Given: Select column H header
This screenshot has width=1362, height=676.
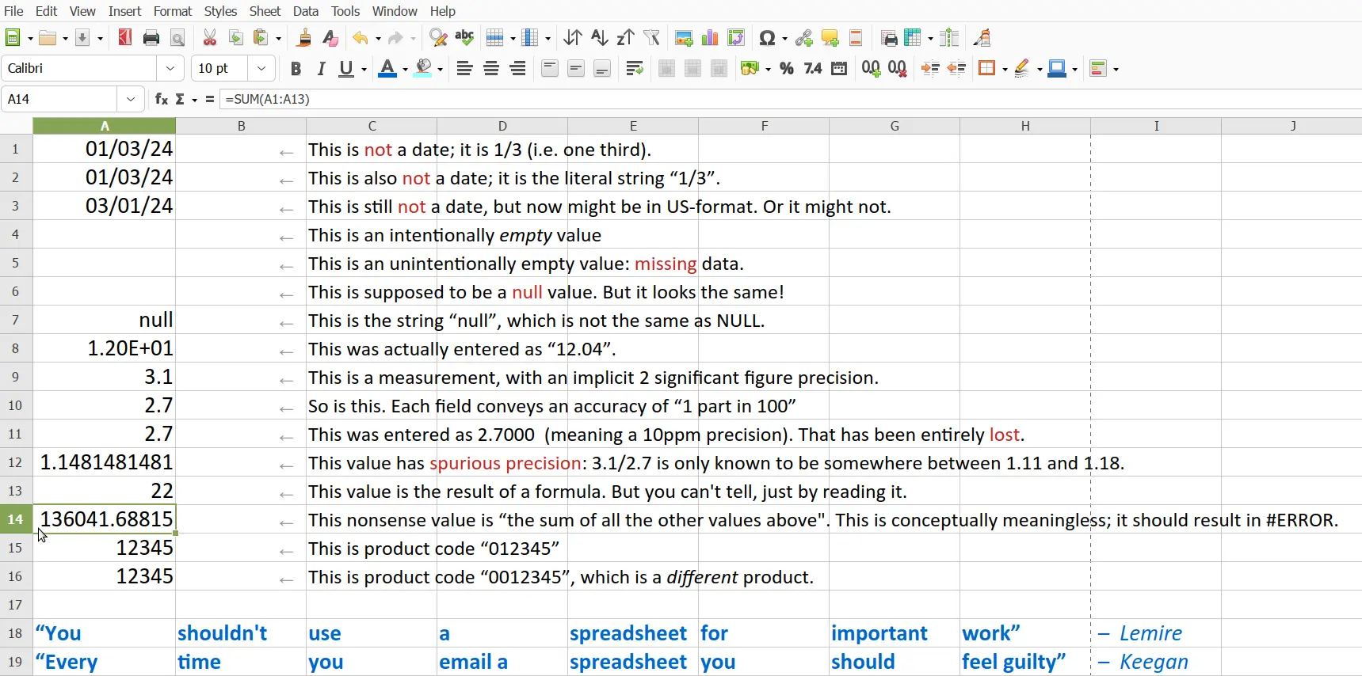Looking at the screenshot, I should tap(1025, 126).
